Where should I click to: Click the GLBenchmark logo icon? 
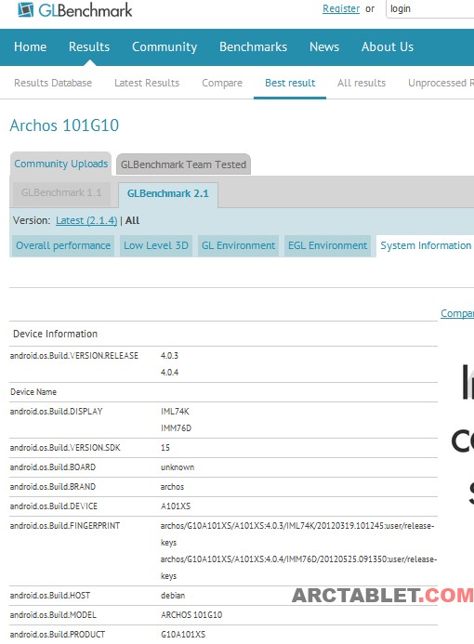pyautogui.click(x=25, y=9)
